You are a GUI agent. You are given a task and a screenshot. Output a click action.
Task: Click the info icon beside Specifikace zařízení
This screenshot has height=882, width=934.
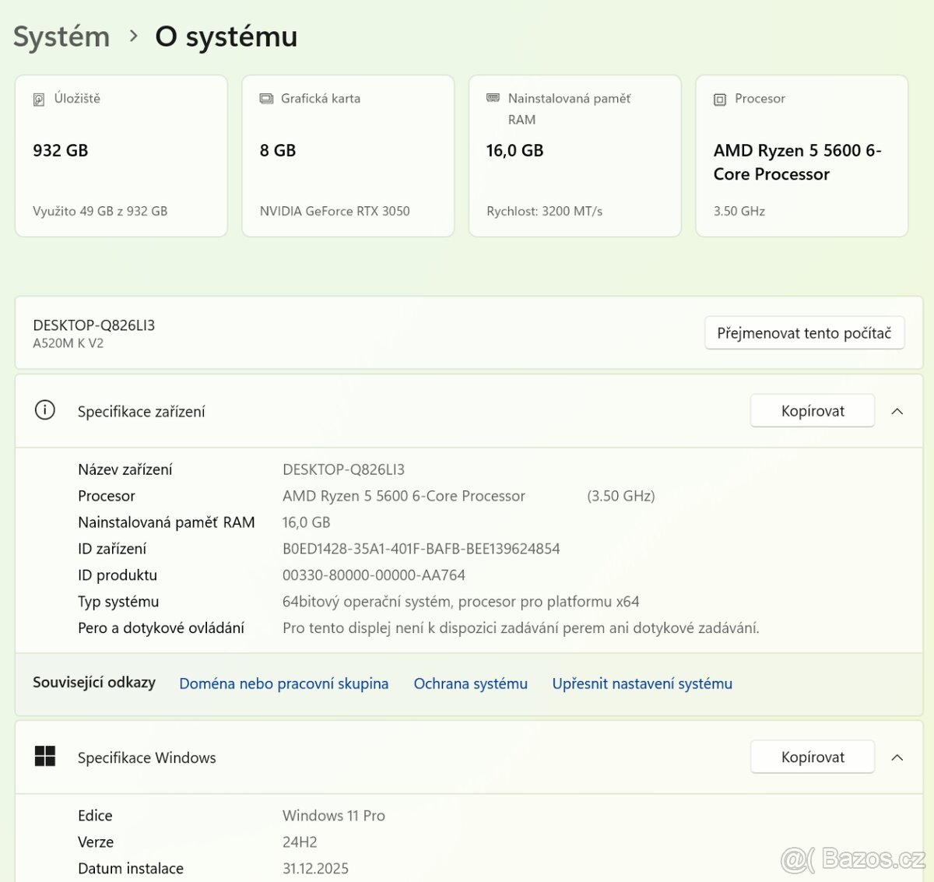click(44, 410)
